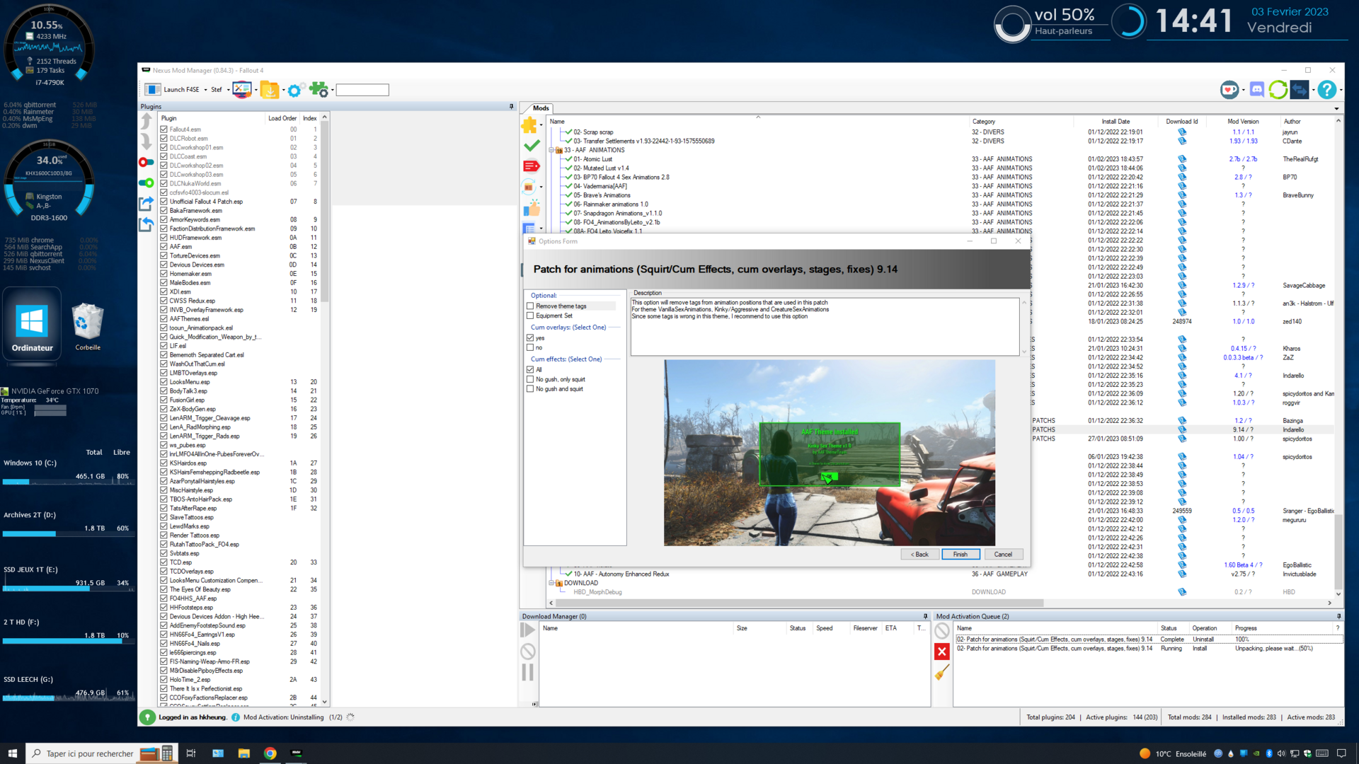
Task: Click the red X in Mod Activation Queue
Action: (942, 652)
